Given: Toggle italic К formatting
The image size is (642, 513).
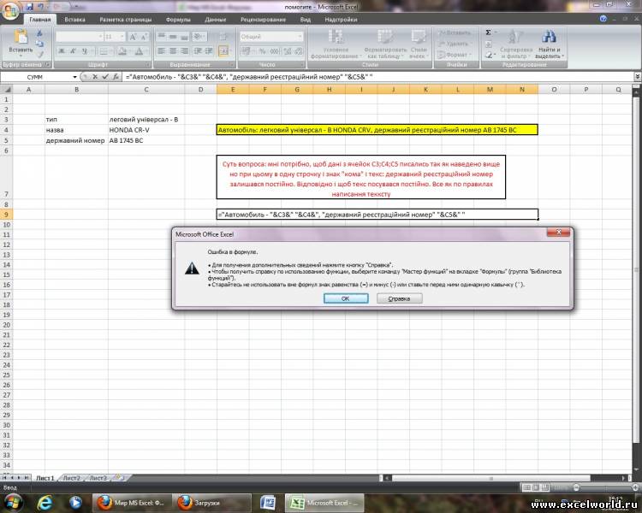Looking at the screenshot, I should coord(73,51).
